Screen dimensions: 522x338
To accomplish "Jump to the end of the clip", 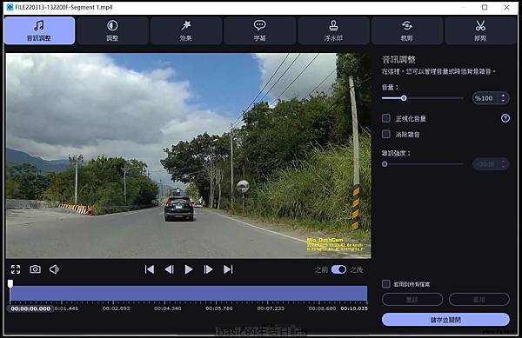I will point(228,269).
